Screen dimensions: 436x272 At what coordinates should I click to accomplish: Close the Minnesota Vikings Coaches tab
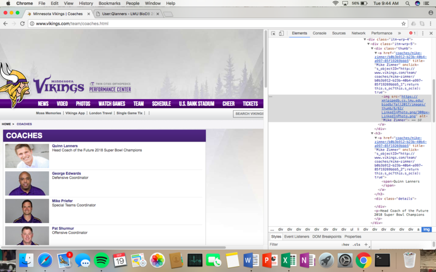[89, 14]
